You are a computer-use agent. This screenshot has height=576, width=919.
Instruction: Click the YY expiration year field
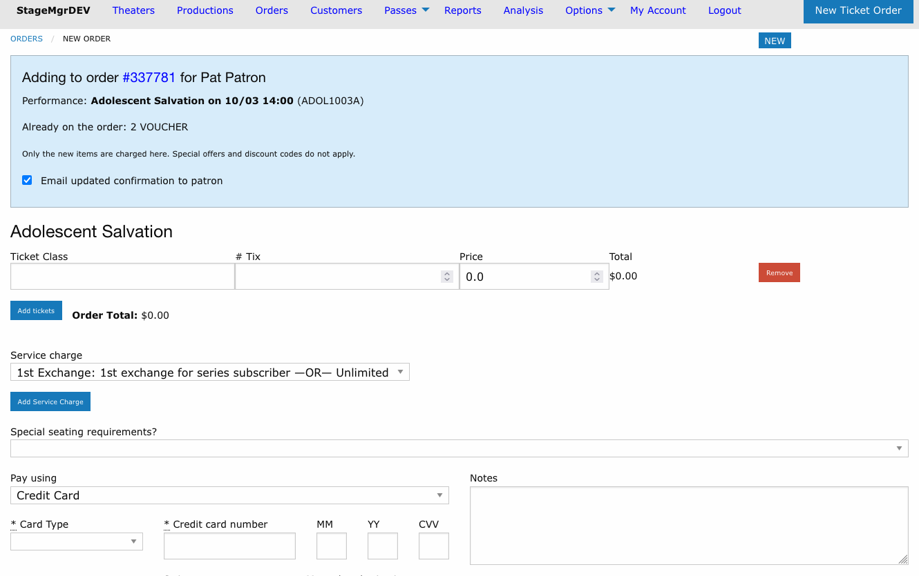(383, 546)
